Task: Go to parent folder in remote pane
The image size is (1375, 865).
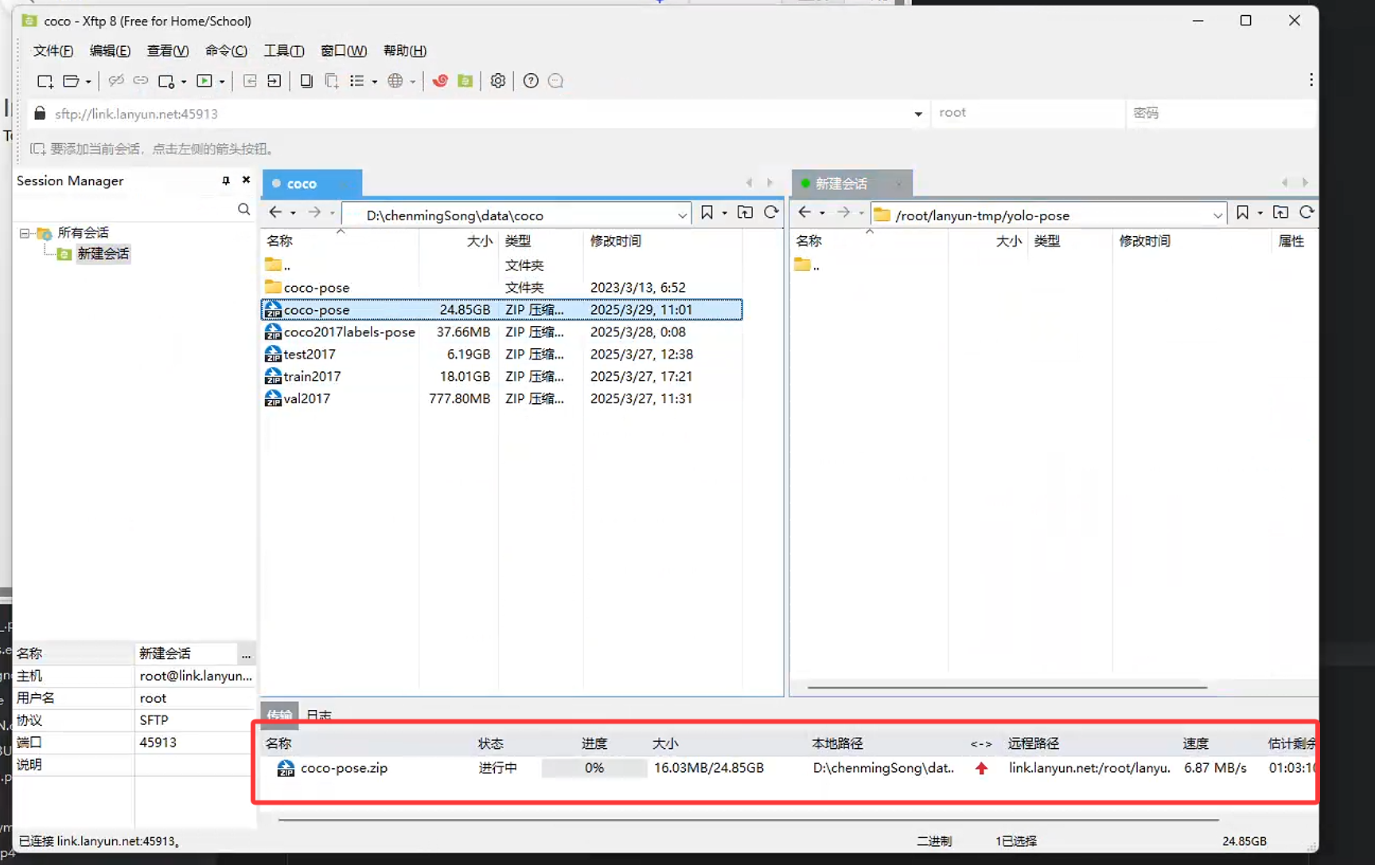Action: click(1281, 212)
